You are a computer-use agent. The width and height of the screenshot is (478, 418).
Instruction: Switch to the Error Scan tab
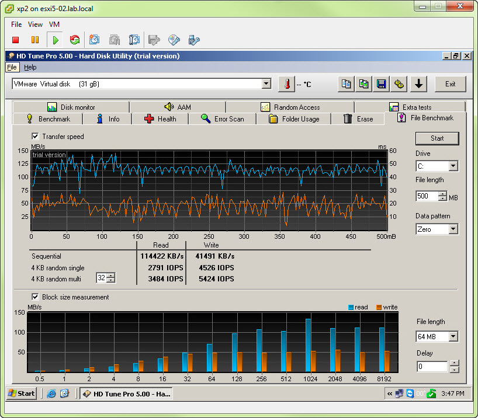[222, 119]
